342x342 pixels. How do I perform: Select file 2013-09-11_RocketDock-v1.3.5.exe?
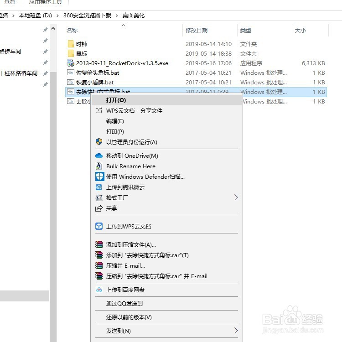[122, 63]
